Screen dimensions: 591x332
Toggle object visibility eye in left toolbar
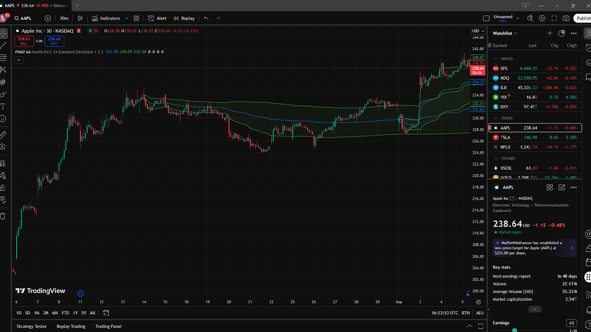3,200
